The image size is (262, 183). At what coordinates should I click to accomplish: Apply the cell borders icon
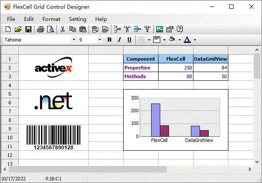pos(141,40)
